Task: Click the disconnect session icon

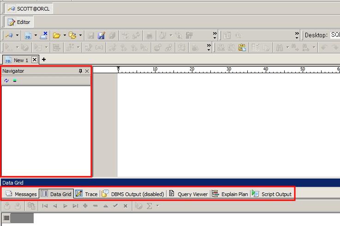Action: (44, 35)
